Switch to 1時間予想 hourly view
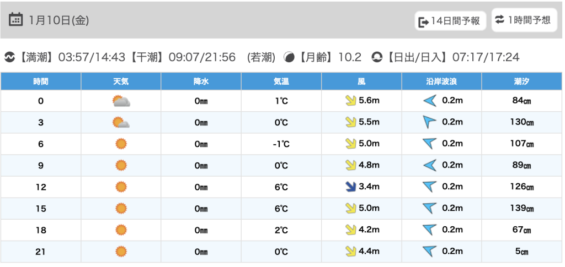This screenshot has height=267, width=565. click(x=523, y=20)
